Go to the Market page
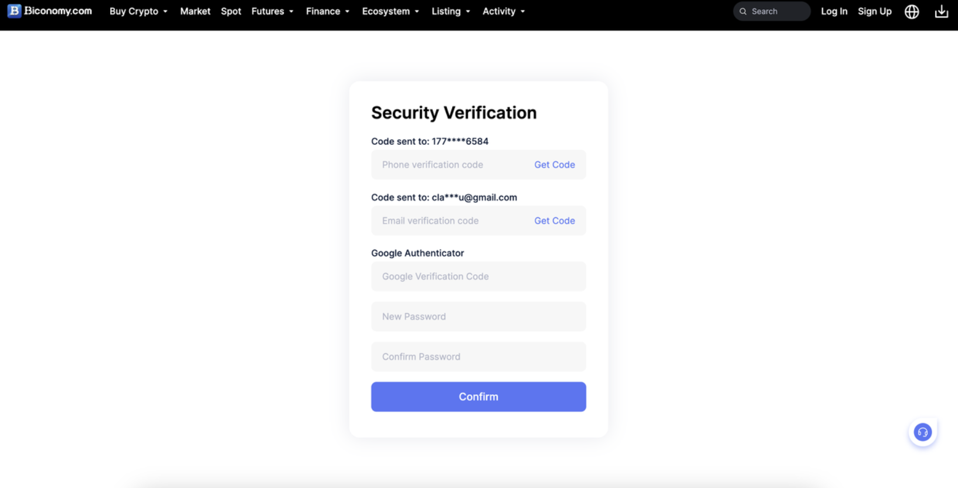Image resolution: width=958 pixels, height=488 pixels. (x=195, y=12)
